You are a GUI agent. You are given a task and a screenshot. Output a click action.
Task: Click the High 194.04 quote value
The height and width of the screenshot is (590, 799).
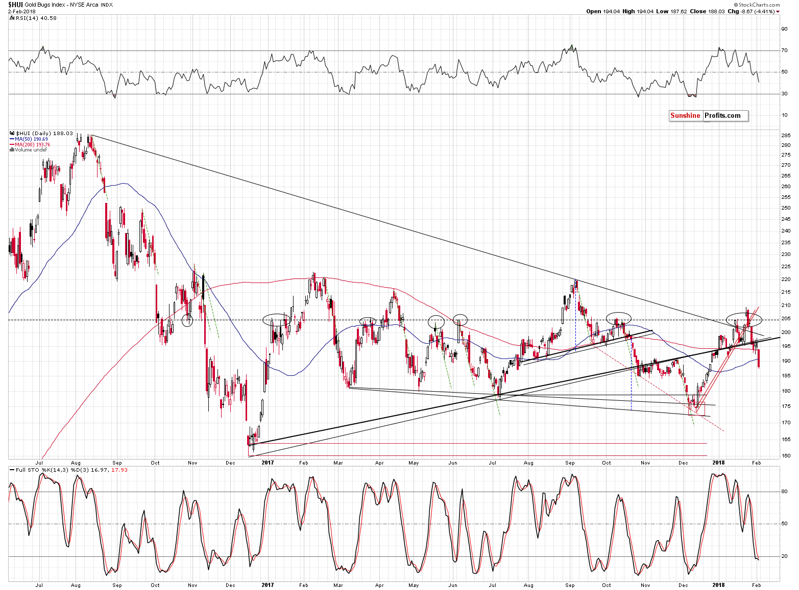coord(638,11)
